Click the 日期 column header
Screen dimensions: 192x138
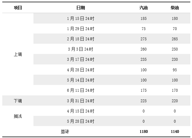[81, 8]
